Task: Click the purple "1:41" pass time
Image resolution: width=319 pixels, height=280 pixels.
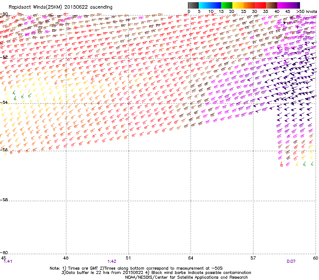Action: point(8,261)
